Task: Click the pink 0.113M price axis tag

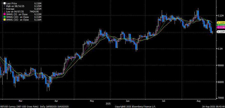Action: tap(221, 27)
